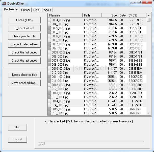The image size is (154, 152).
Task: Click Check all files button
Action: [24, 20]
